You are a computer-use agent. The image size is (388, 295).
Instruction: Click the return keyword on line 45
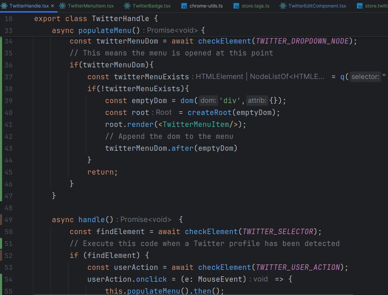101,172
